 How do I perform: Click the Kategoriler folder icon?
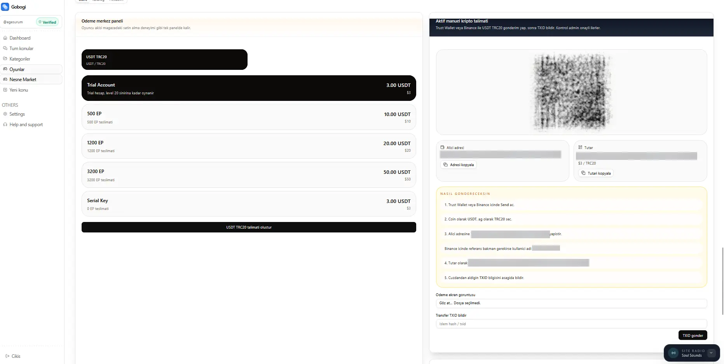(5, 59)
